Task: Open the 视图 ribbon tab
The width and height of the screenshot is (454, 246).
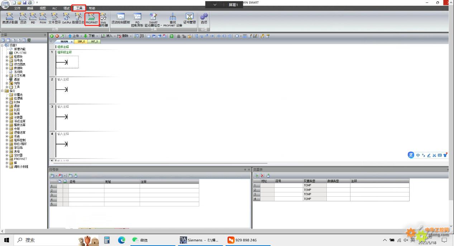Action: click(43, 8)
